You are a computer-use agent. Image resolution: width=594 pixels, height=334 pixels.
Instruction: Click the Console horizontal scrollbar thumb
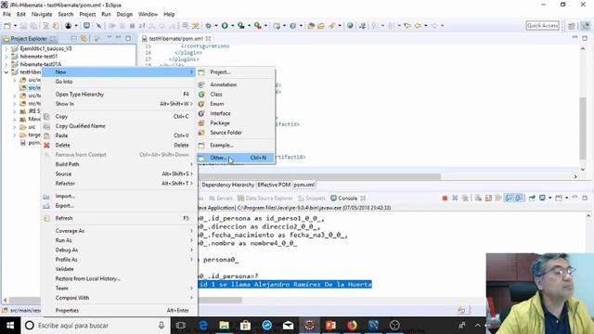[x=220, y=301]
